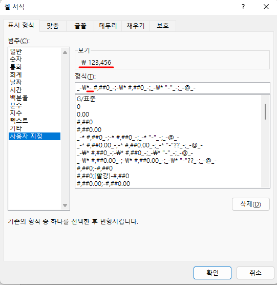The height and width of the screenshot is (285, 277).
Task: Select the 0 format entry
Action: (x=168, y=107)
